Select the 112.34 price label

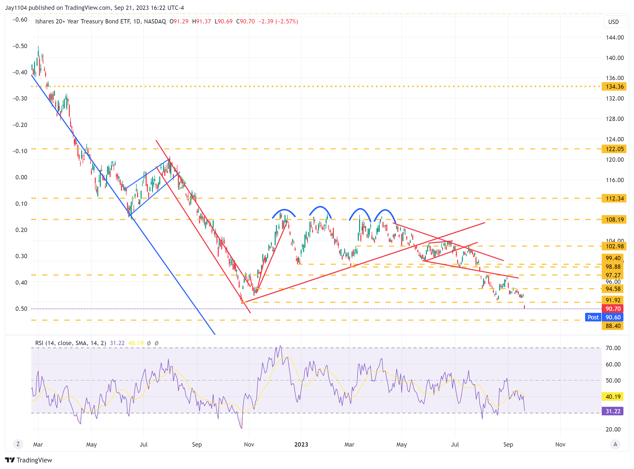(x=614, y=198)
